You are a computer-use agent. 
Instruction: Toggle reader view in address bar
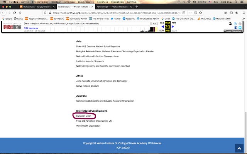184,13
